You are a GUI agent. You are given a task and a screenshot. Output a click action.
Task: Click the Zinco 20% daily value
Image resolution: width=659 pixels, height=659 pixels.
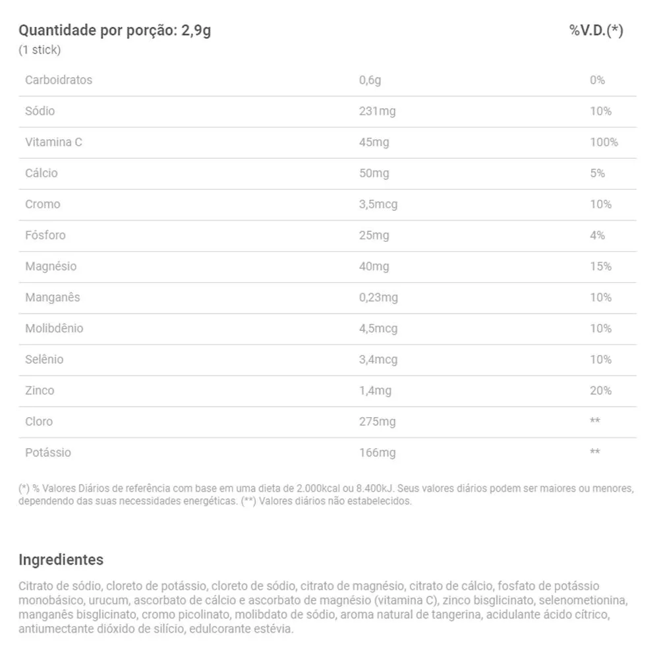point(600,390)
